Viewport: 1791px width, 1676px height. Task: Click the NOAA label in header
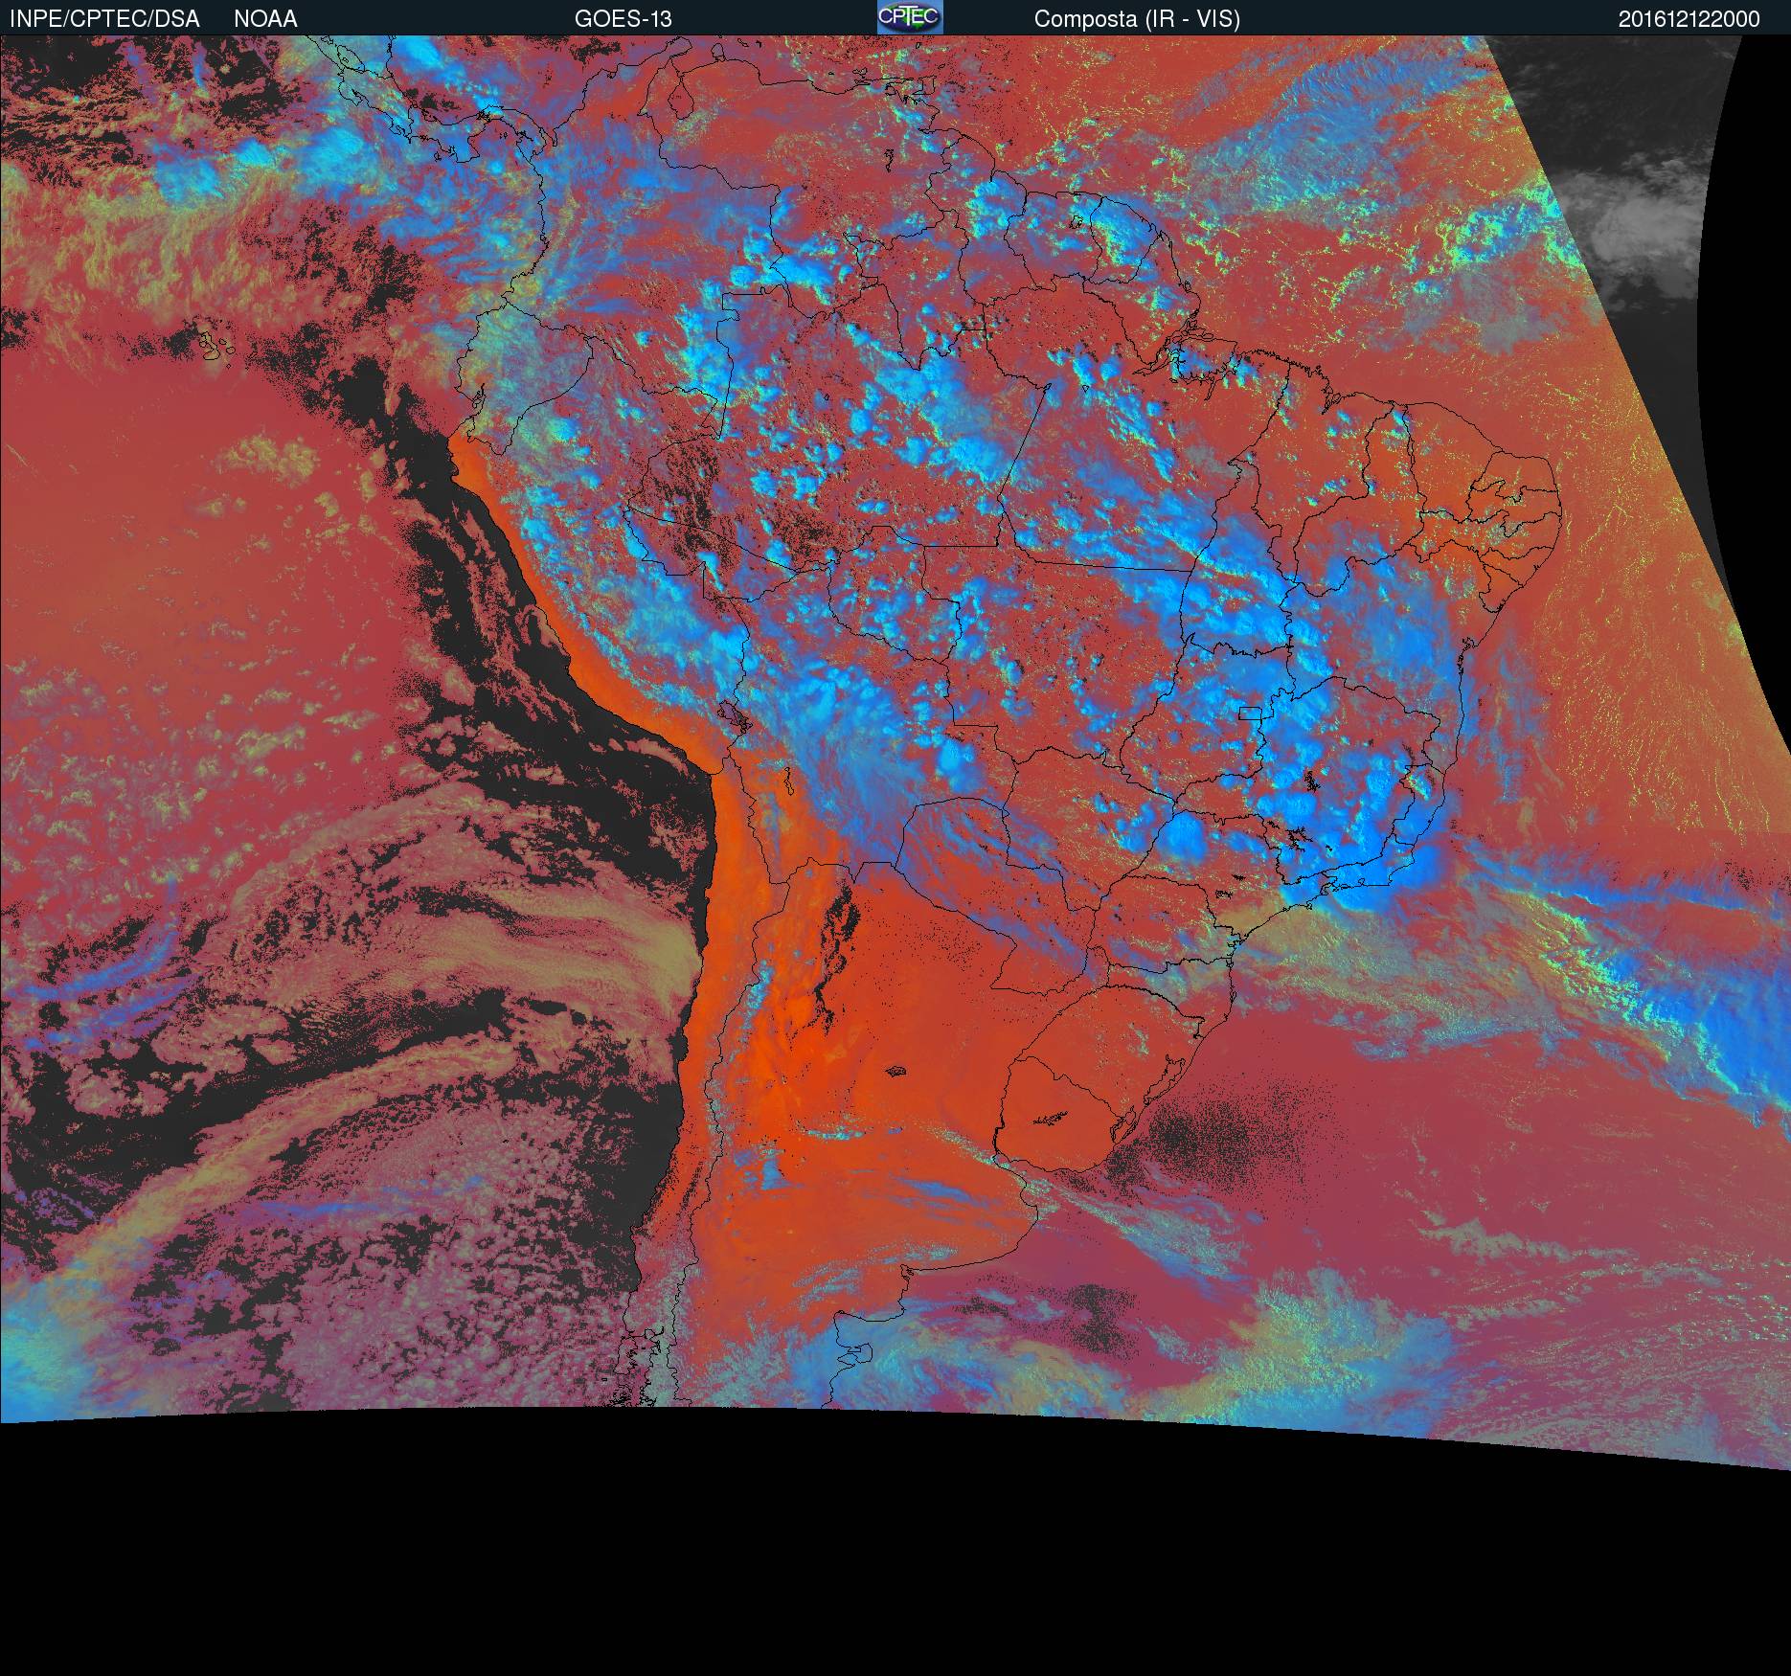tap(265, 19)
